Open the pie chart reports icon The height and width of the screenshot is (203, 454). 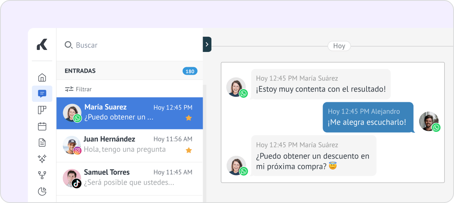coord(42,191)
